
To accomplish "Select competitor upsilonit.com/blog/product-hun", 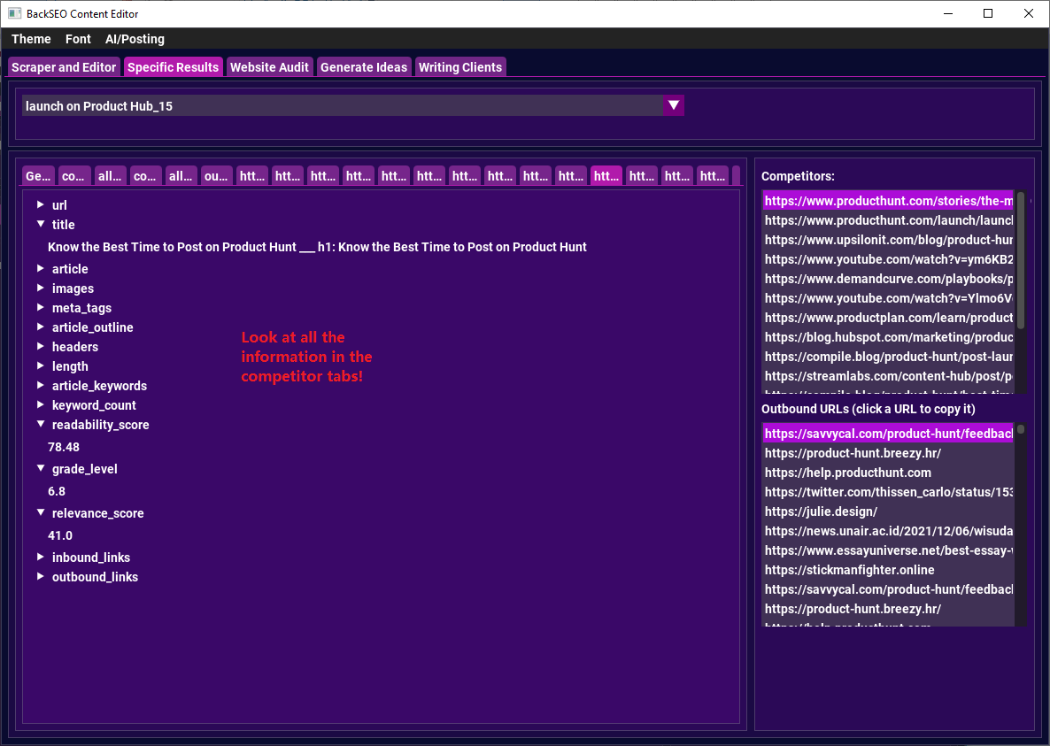I will 888,240.
